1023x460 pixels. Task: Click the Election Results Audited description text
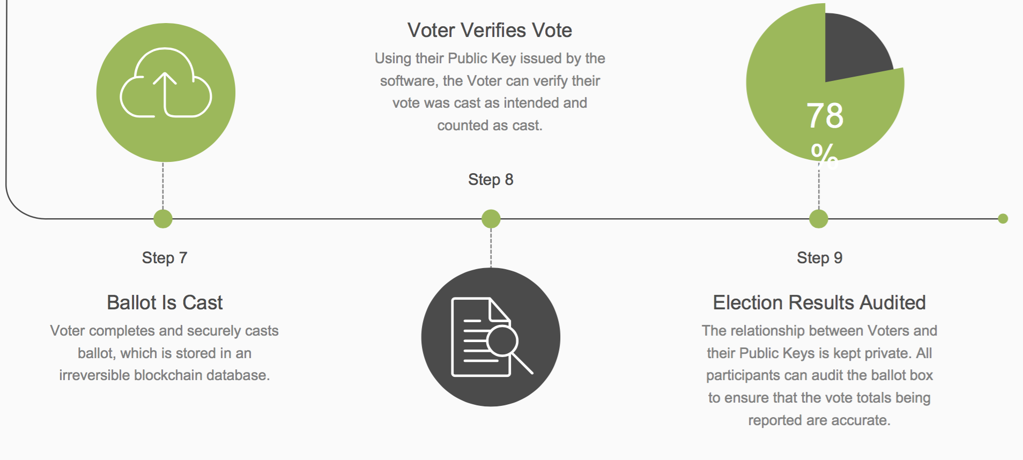click(819, 375)
